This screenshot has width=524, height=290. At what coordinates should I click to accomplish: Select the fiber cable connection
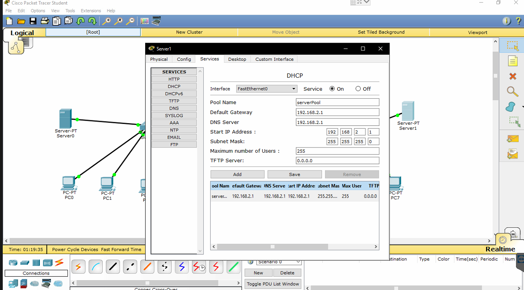click(x=147, y=267)
